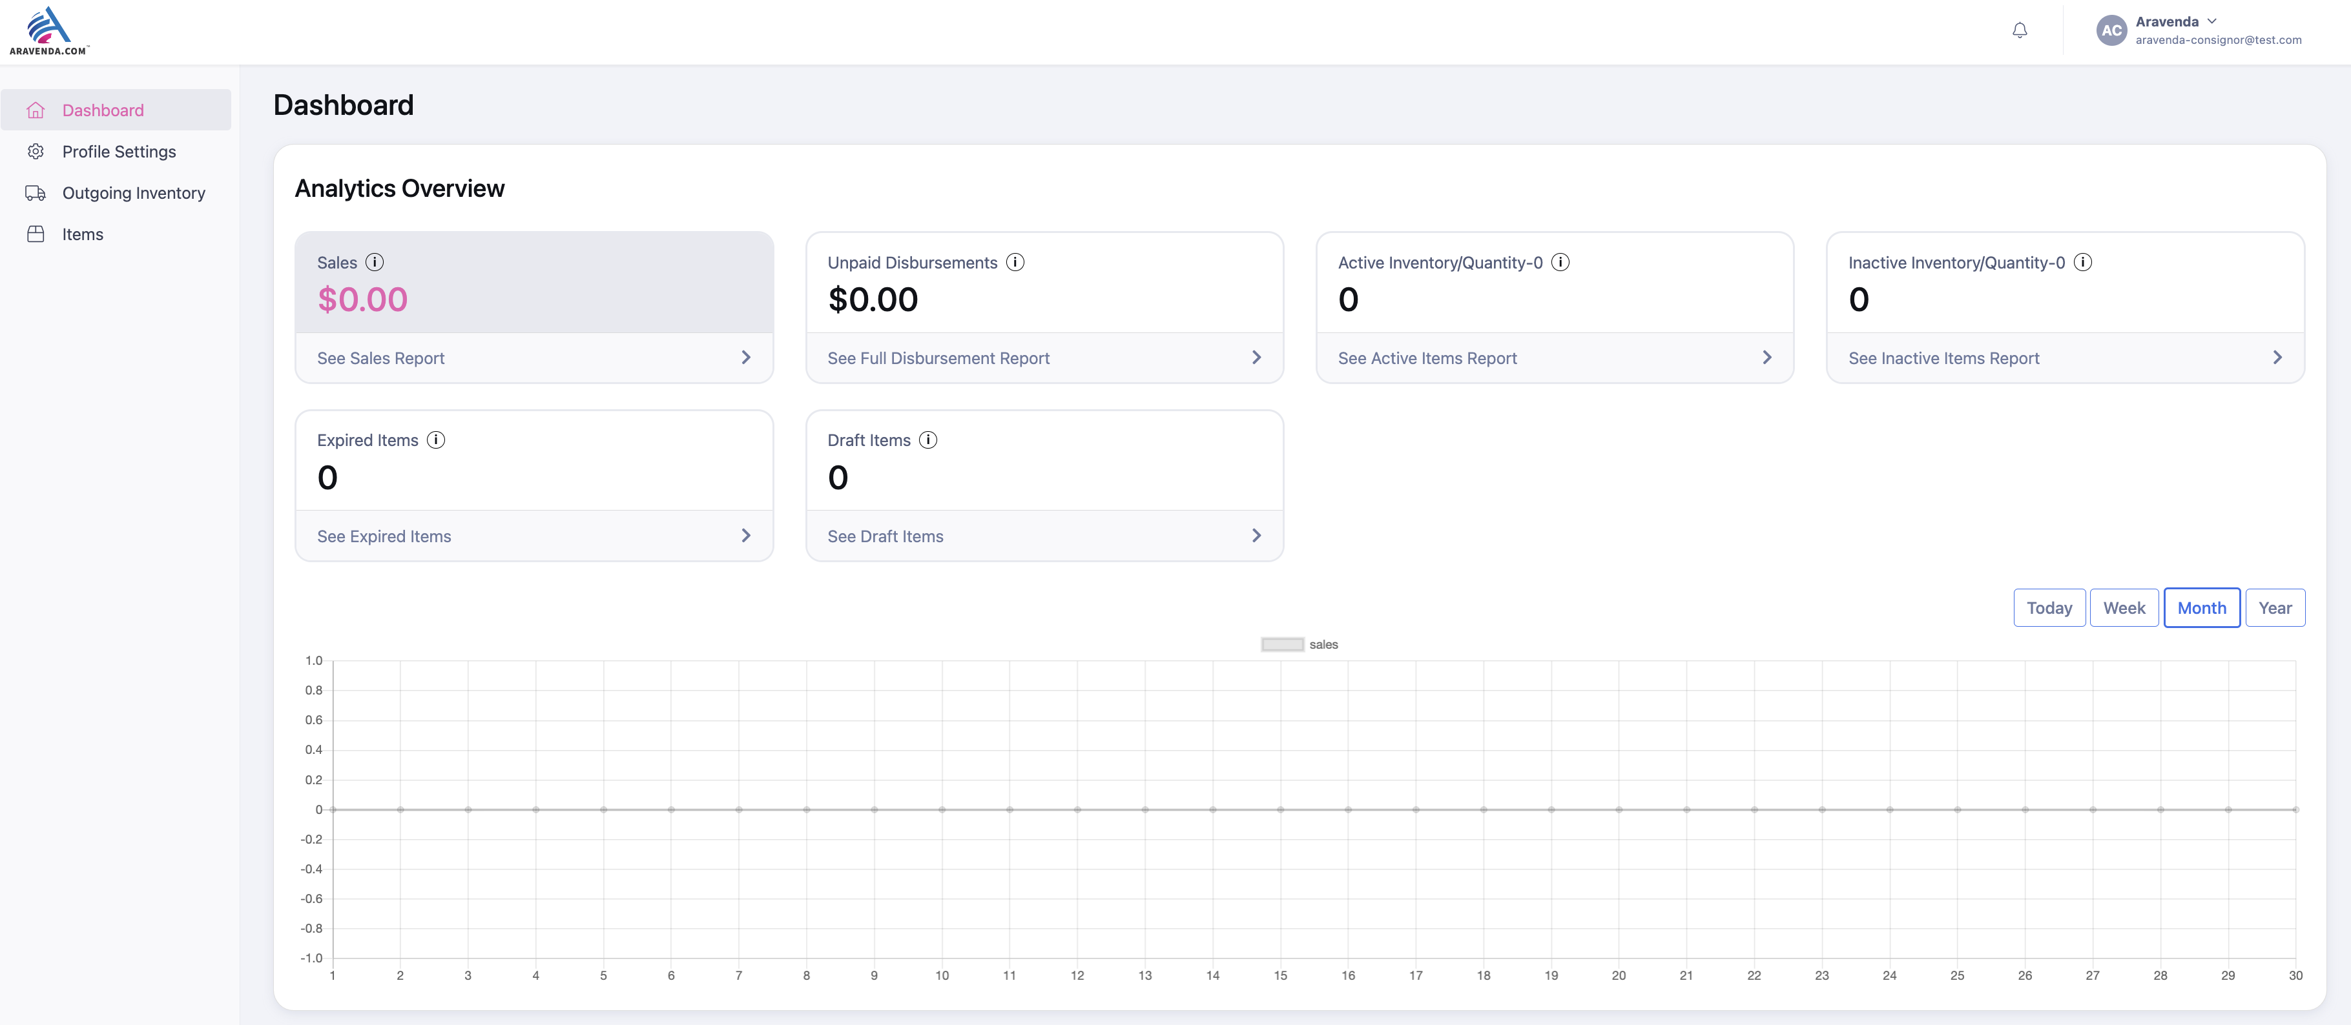2351x1025 pixels.
Task: Open See Inactive Items Report link
Action: [1943, 358]
